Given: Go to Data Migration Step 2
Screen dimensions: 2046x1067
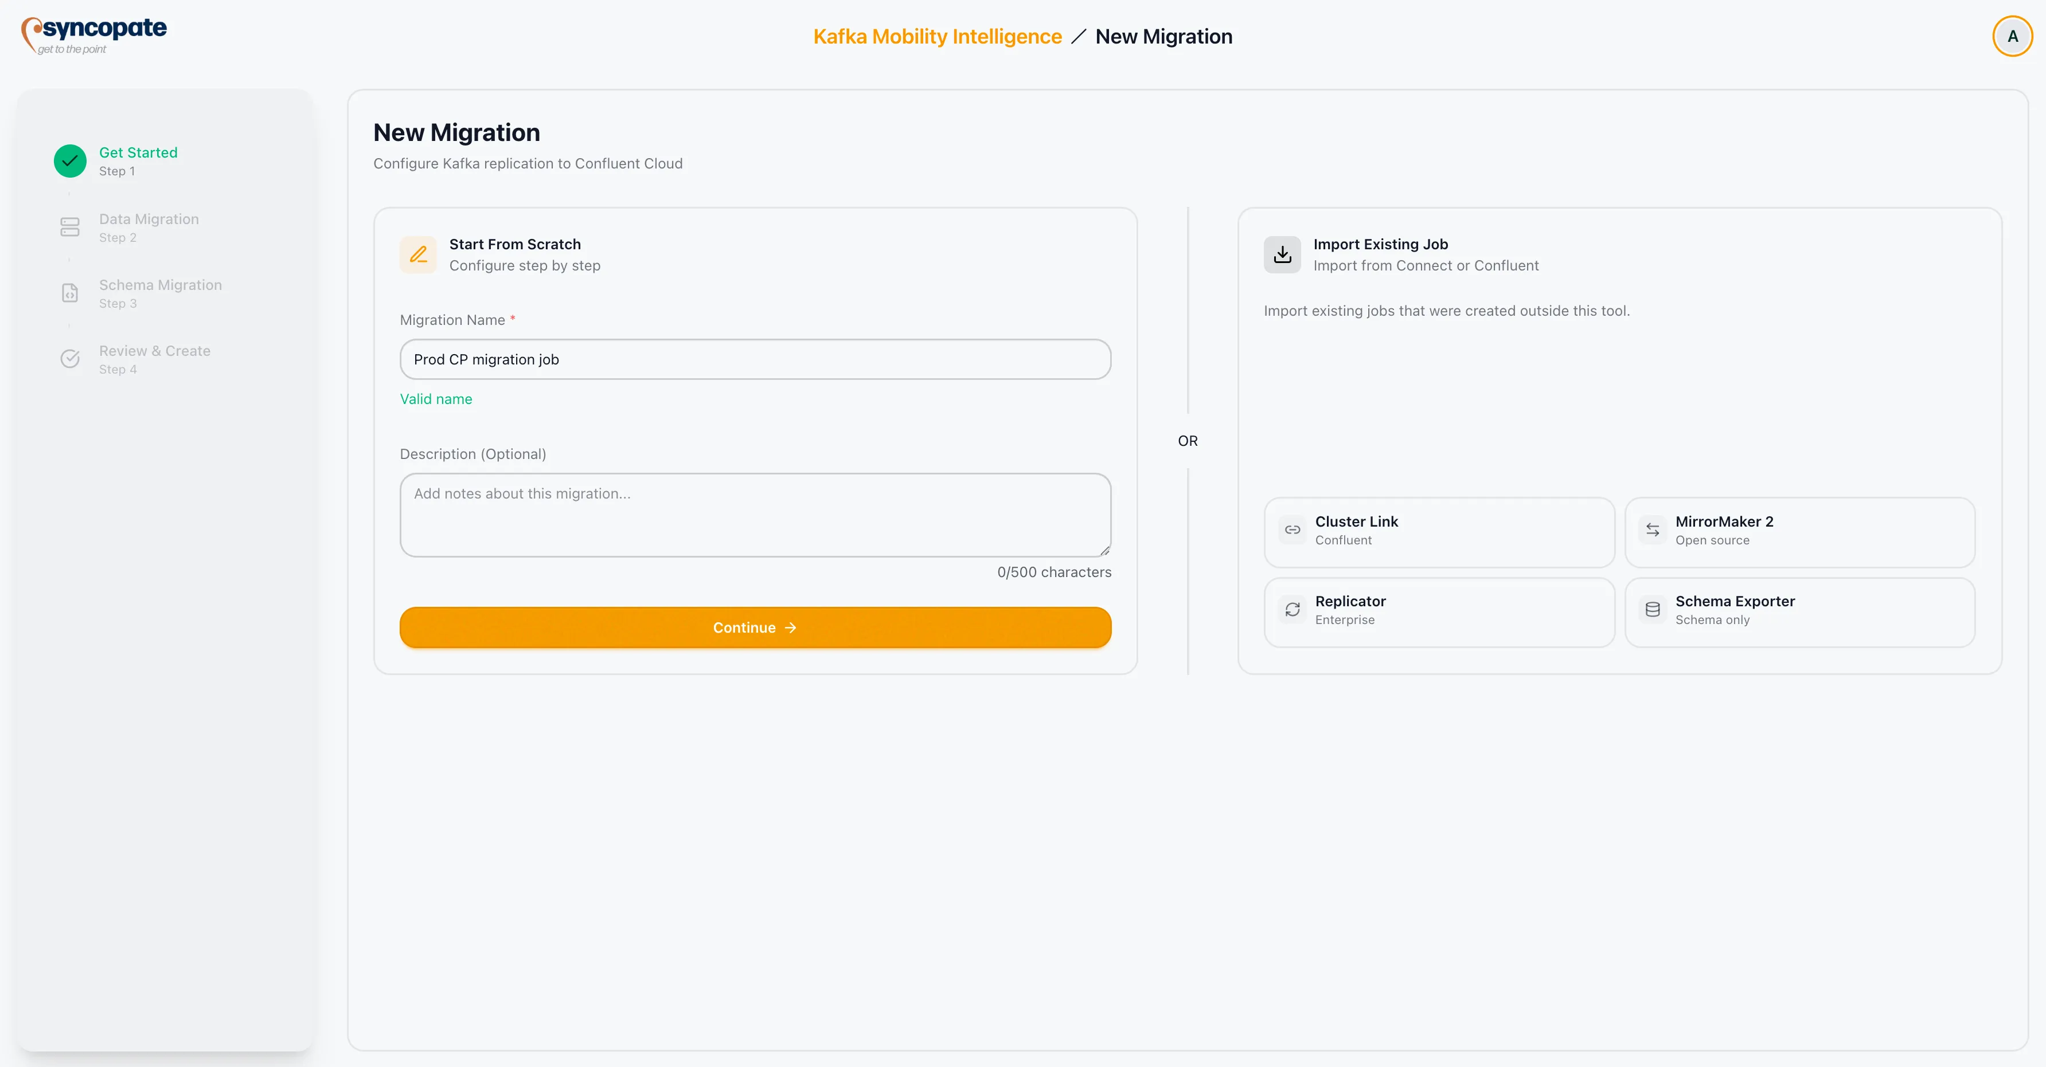Looking at the screenshot, I should pos(149,227).
